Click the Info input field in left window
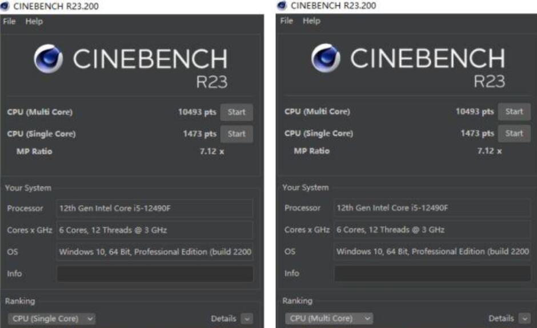The height and width of the screenshot is (328, 537). point(155,274)
